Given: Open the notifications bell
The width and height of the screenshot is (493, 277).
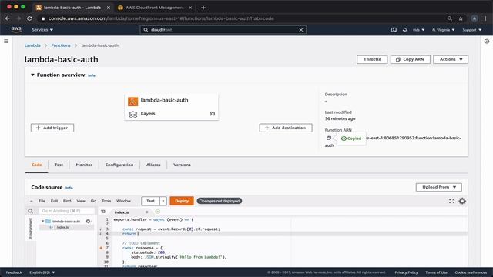Looking at the screenshot, I should point(405,30).
